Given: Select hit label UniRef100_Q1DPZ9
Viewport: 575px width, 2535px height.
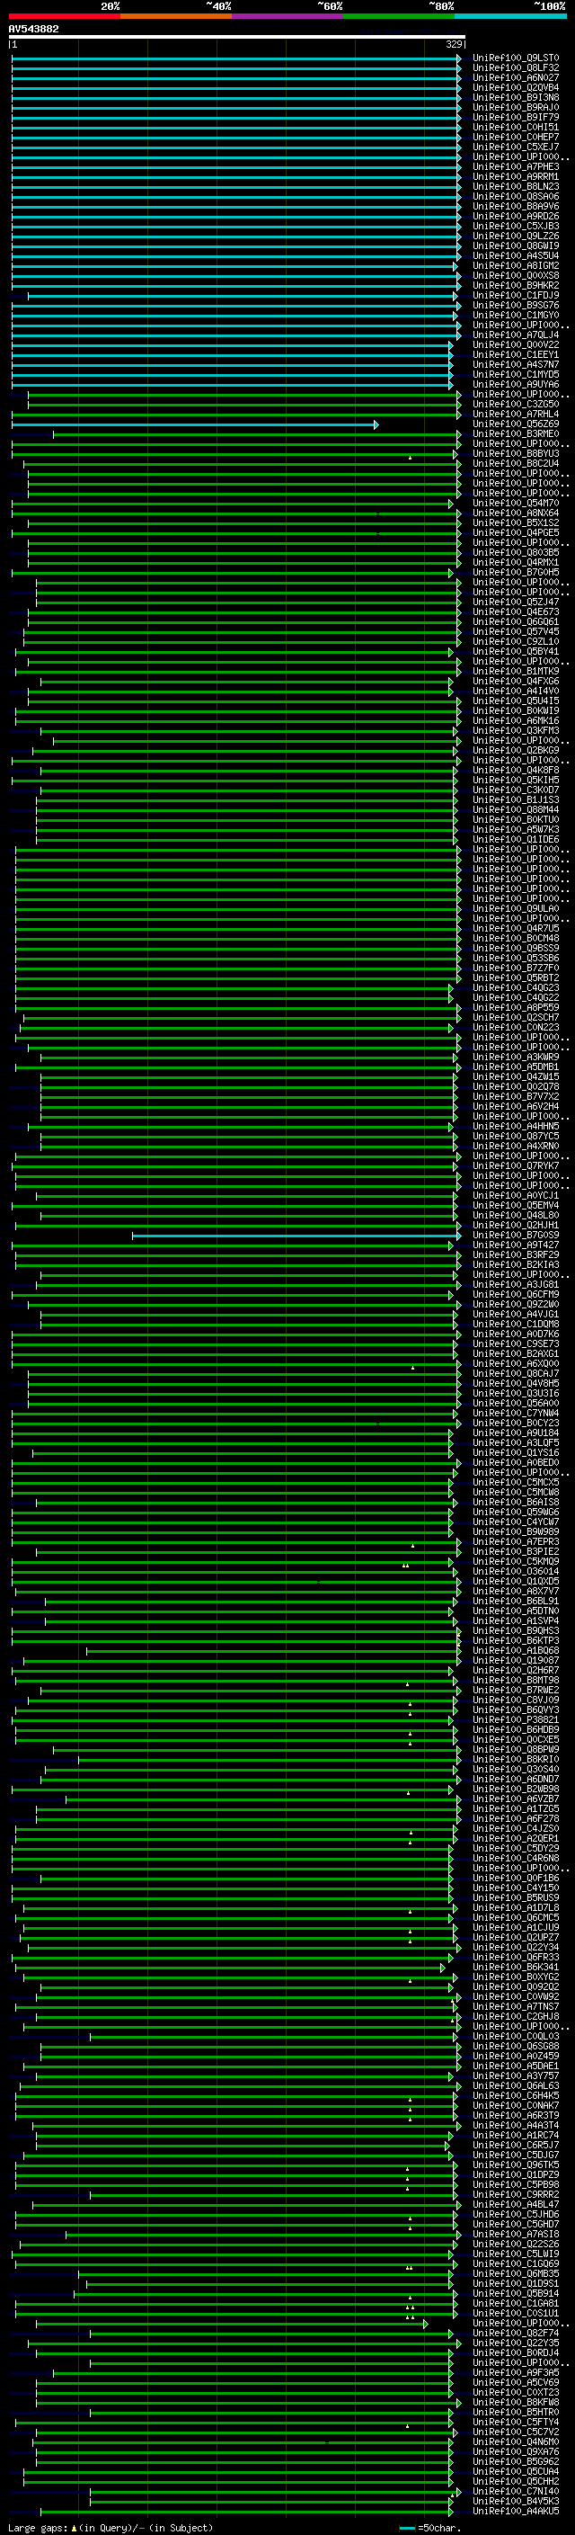Looking at the screenshot, I should [516, 2174].
